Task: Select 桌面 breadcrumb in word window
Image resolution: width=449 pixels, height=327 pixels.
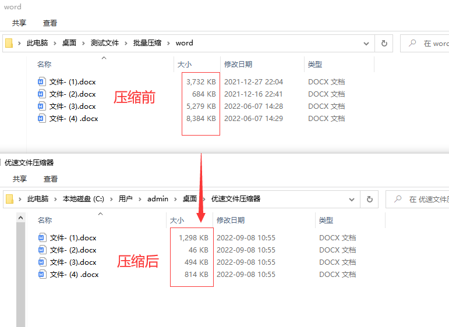Action: click(x=69, y=43)
